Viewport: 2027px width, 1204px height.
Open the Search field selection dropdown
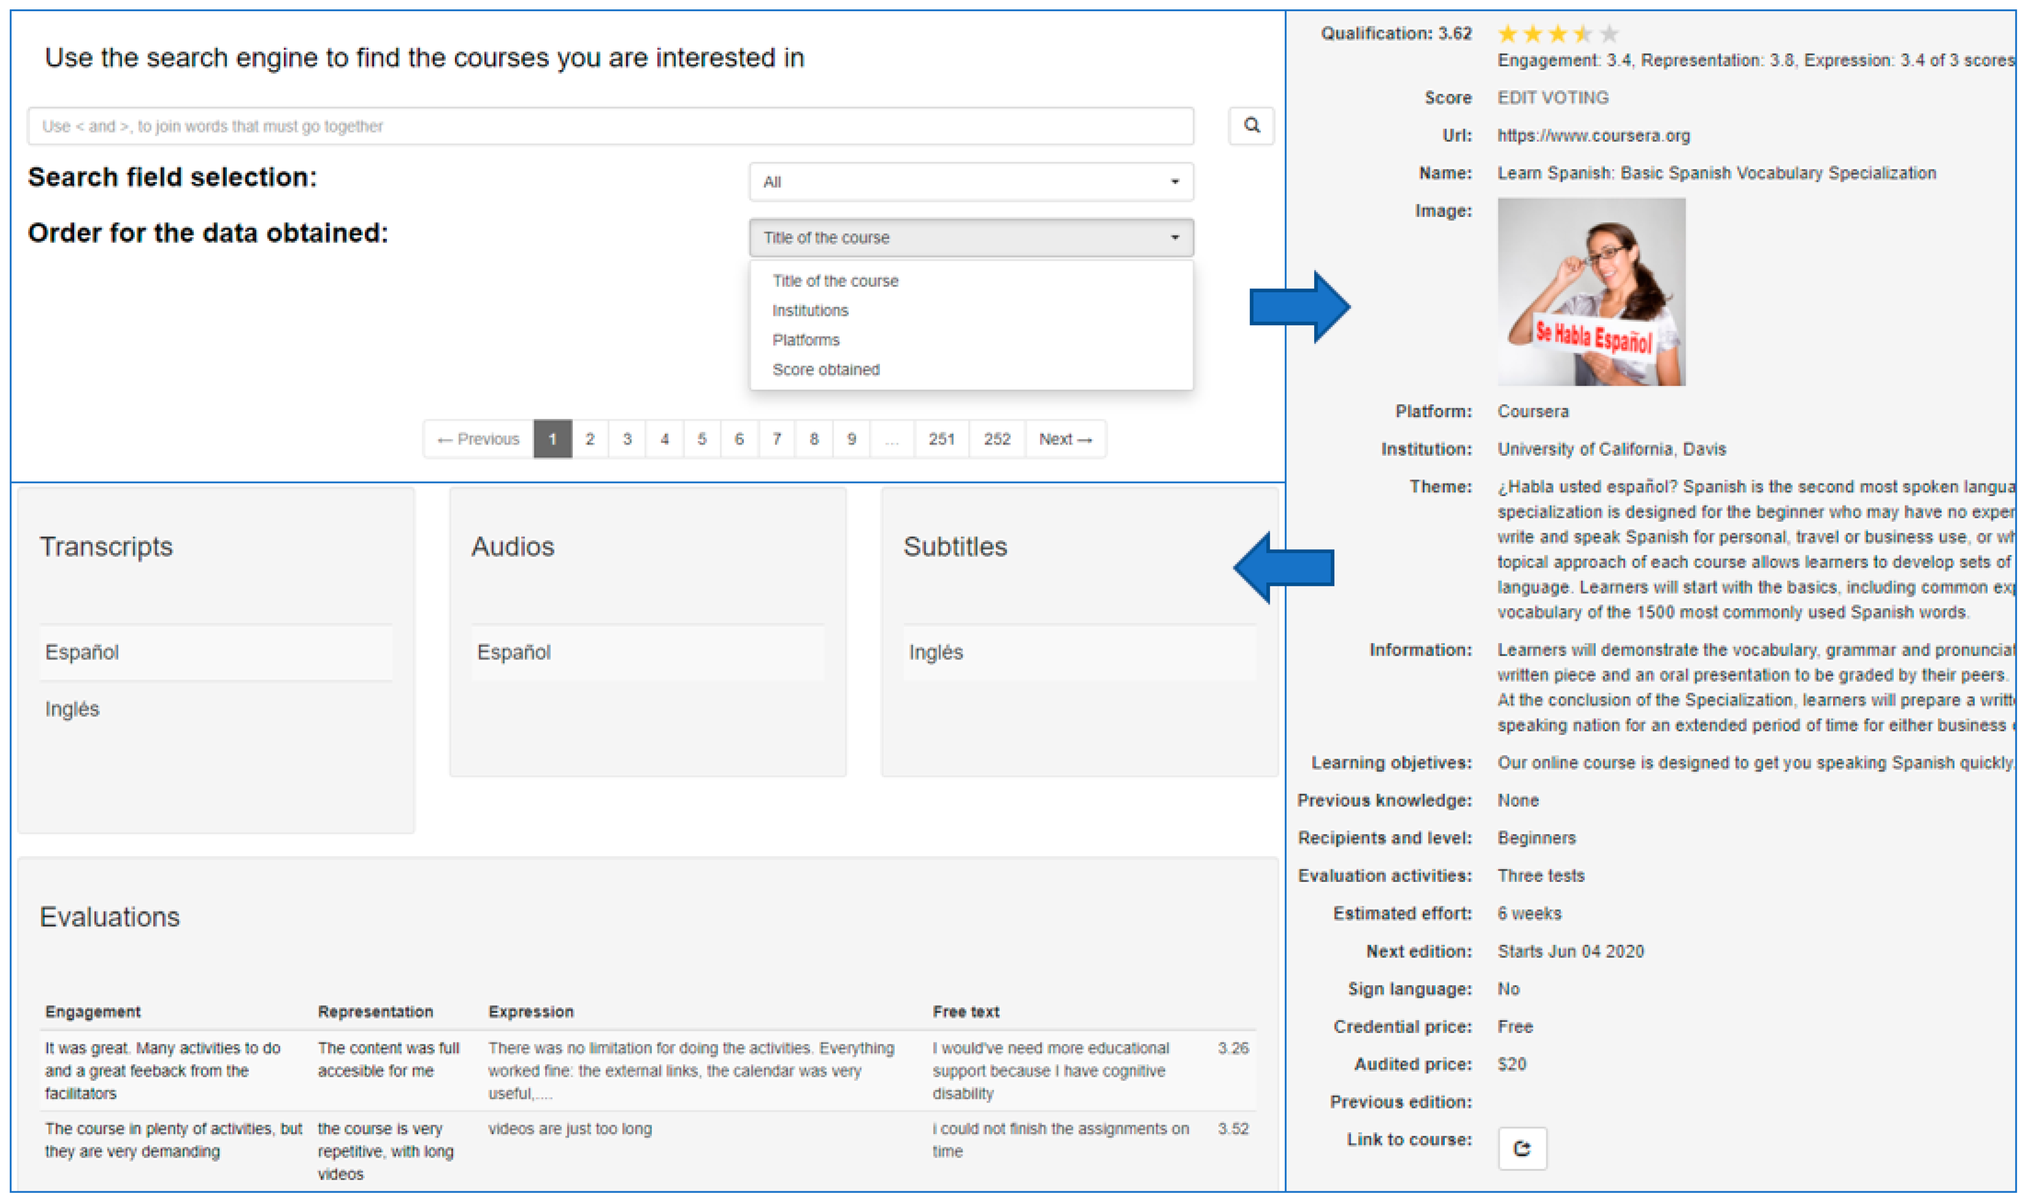(x=971, y=182)
